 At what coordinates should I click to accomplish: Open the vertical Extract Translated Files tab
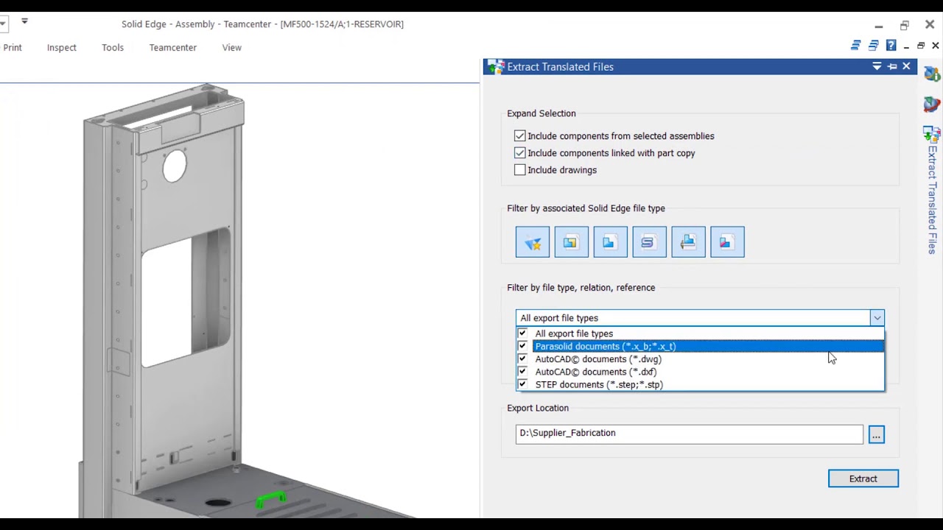coord(933,199)
